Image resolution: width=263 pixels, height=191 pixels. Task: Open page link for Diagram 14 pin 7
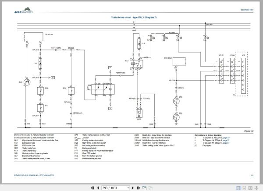[226, 143]
